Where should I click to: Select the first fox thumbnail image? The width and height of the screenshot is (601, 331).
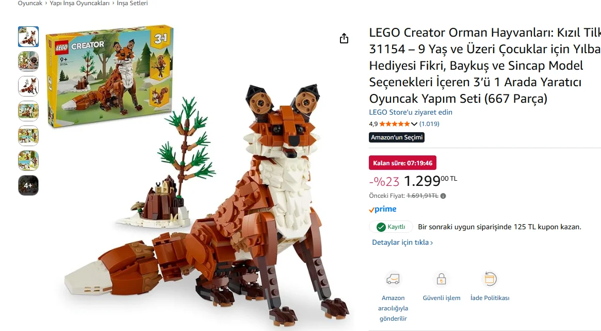pos(28,37)
